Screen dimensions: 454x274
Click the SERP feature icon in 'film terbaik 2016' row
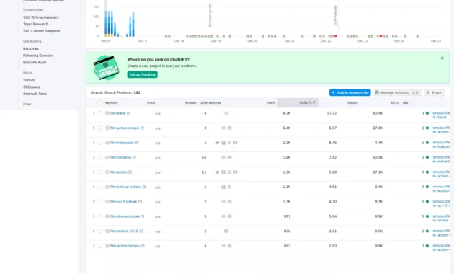click(226, 231)
